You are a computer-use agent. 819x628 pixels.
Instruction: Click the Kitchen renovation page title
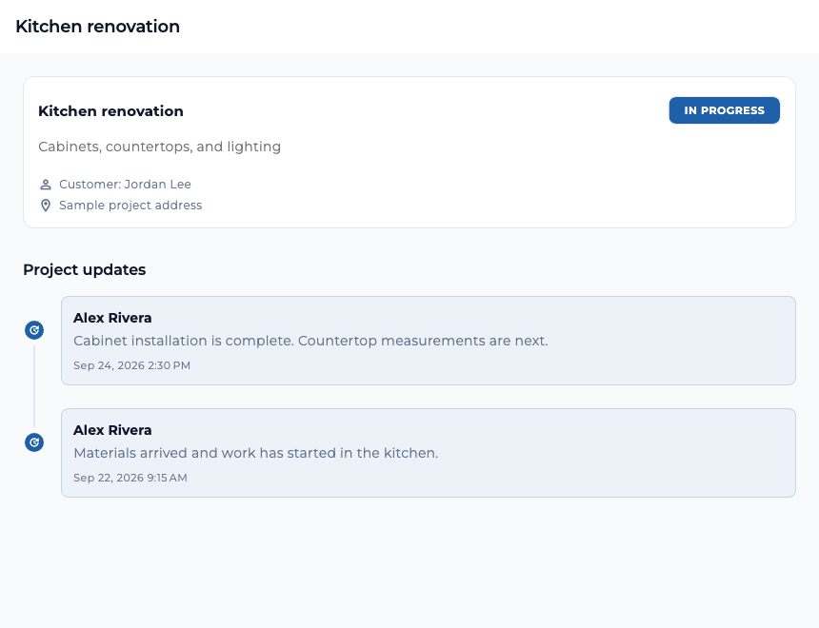(98, 26)
